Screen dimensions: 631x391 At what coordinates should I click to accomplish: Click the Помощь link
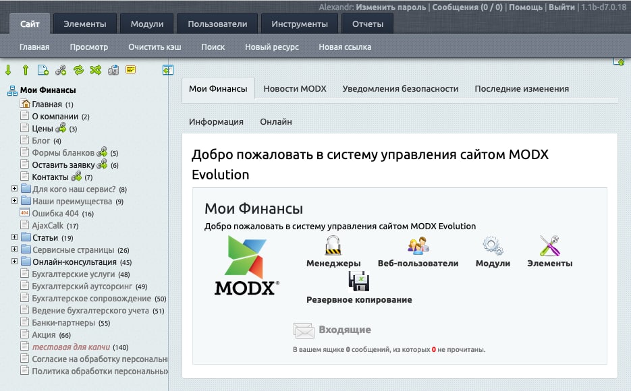[x=526, y=7]
